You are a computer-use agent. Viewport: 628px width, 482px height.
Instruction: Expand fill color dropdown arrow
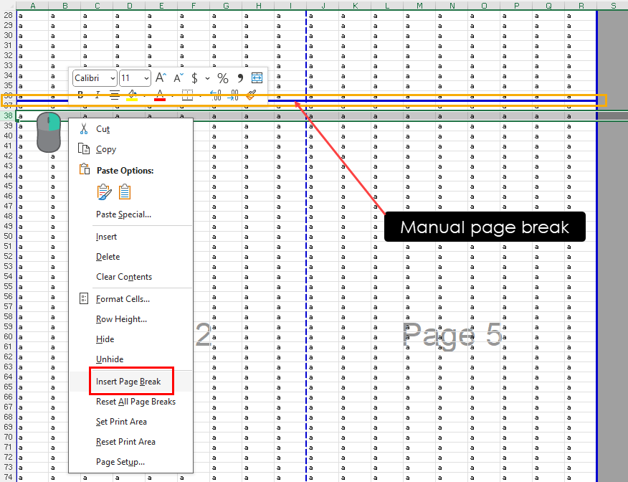coord(145,96)
